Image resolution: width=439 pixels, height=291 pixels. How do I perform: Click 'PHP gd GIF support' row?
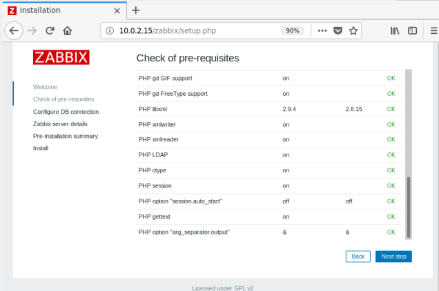pos(270,79)
